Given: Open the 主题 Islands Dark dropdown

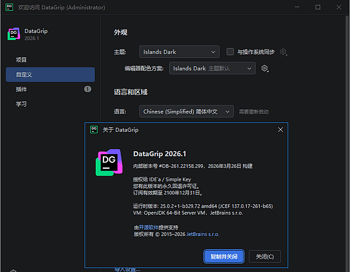Looking at the screenshot, I should 179,52.
